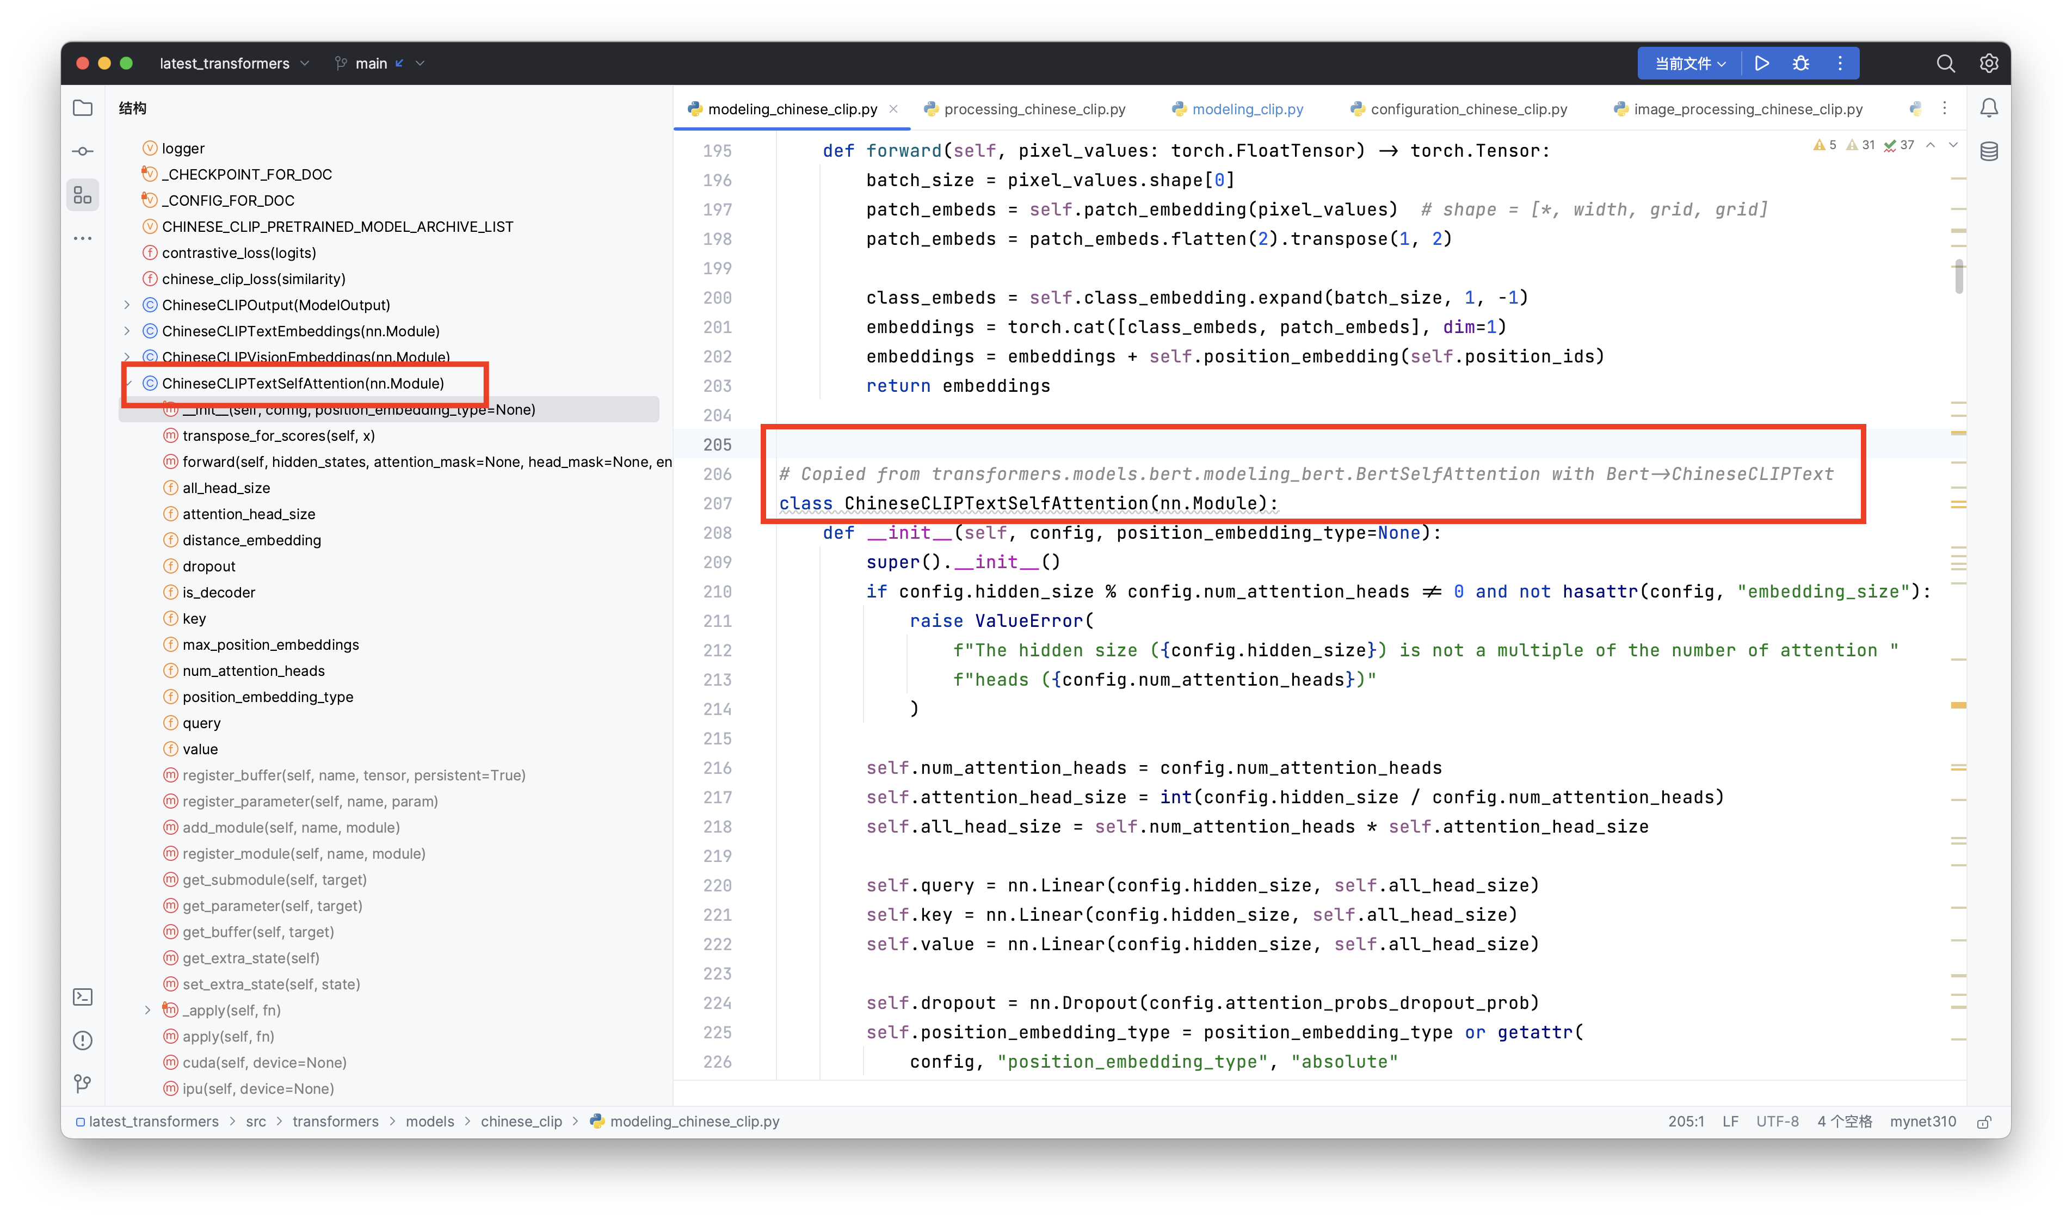Expand the _apply(self, fn) method node

pos(147,1010)
